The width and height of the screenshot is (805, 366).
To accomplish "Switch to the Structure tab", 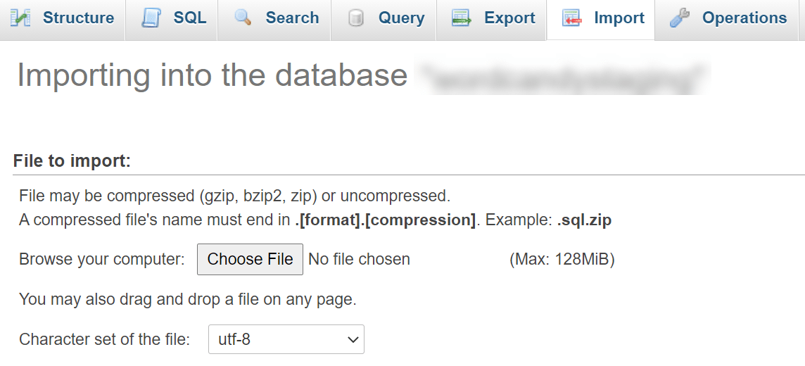I will 78,18.
